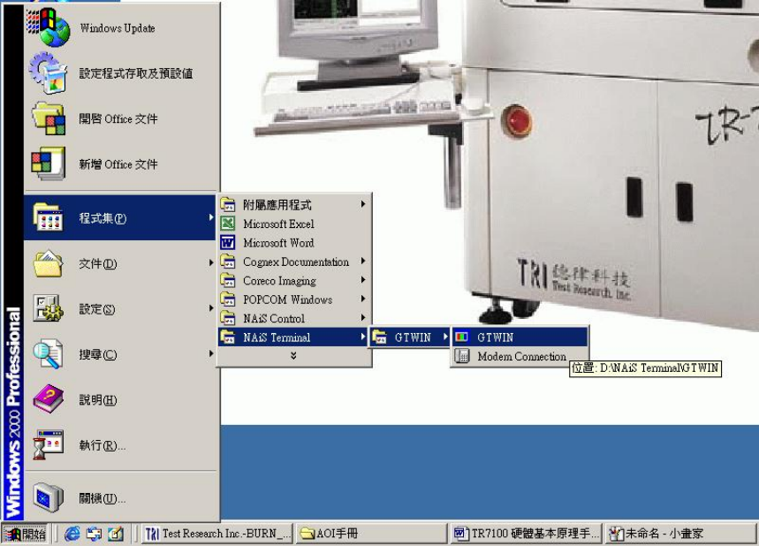Click the third quick launch shortcut icon
The image size is (759, 546).
pos(116,534)
